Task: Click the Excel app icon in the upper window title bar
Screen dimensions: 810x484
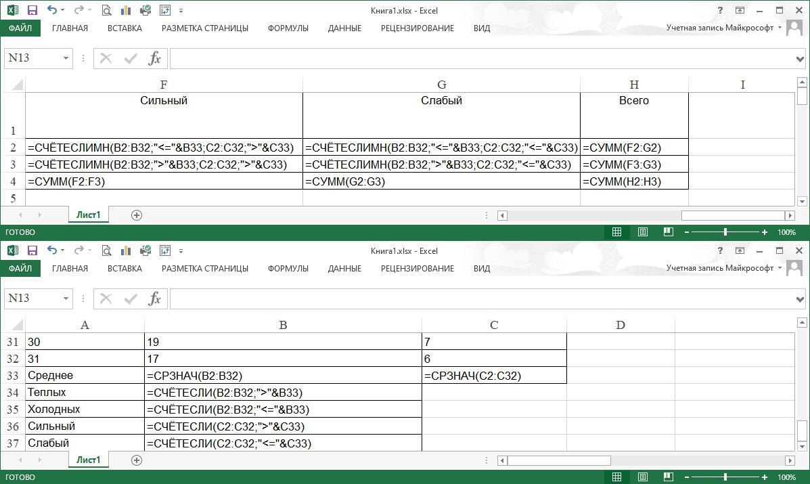Action: (x=13, y=10)
